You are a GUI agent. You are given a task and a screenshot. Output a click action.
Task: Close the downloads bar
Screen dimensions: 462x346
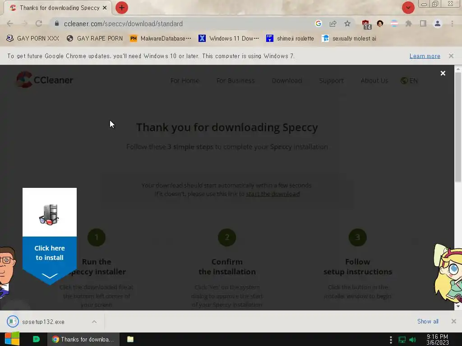[454, 321]
